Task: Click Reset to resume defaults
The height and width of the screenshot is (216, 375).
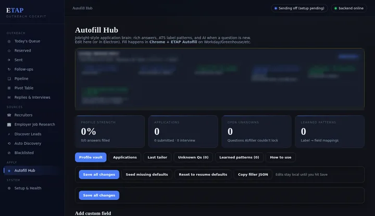Action: tap(203, 174)
